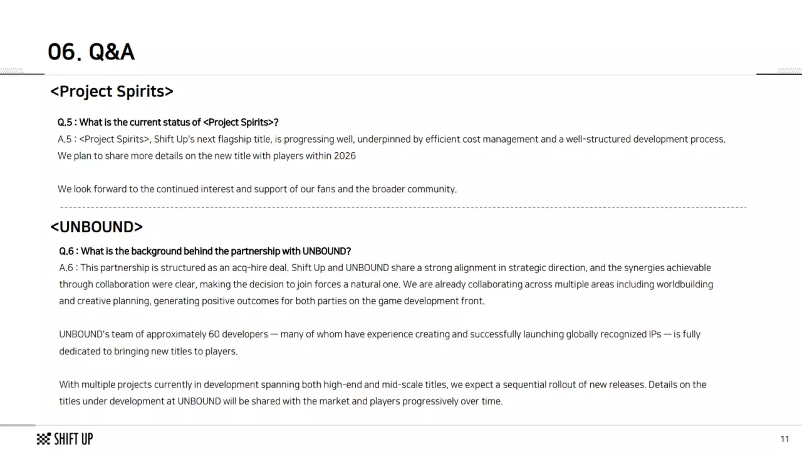The width and height of the screenshot is (802, 452).
Task: Click the 'and creative planning' line in A.6
Action: point(272,301)
